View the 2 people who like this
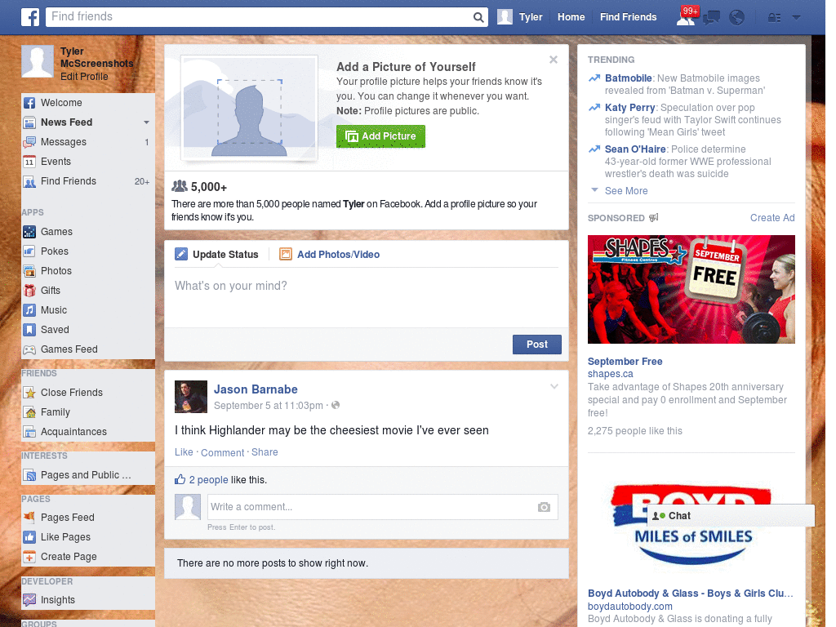 [x=208, y=480]
